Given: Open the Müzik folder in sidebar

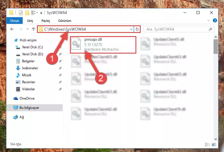Looking at the screenshot, I should click(x=24, y=75).
